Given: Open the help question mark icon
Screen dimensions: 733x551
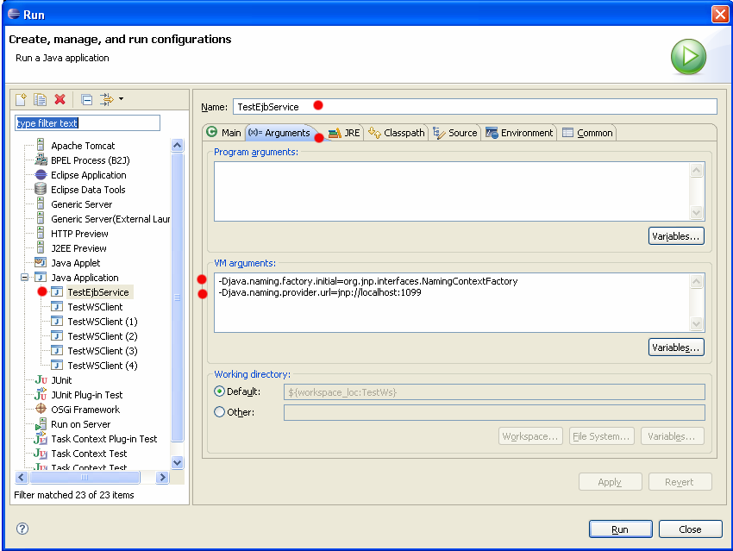Looking at the screenshot, I should click(x=22, y=529).
